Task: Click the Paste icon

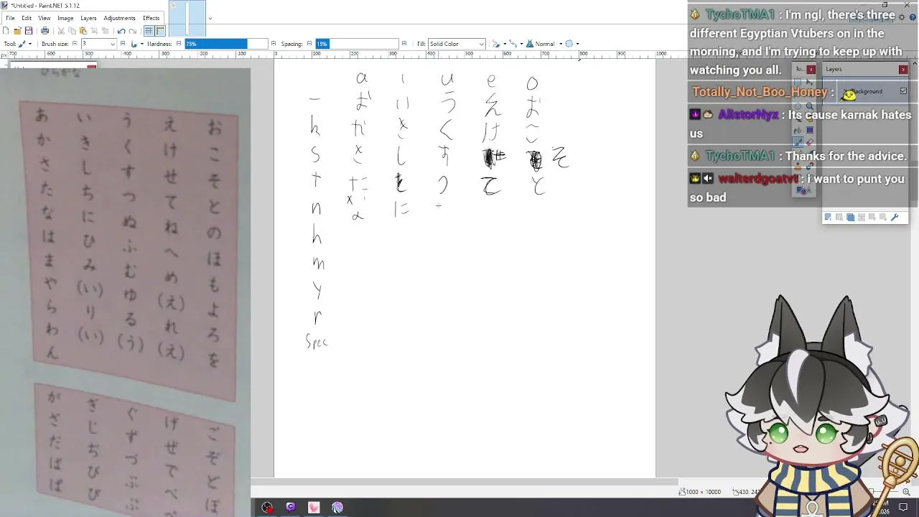Action: pos(83,31)
